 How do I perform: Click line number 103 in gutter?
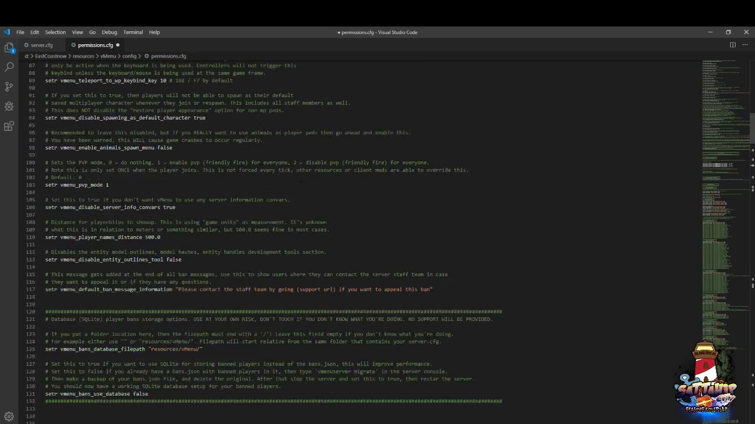pos(31,185)
